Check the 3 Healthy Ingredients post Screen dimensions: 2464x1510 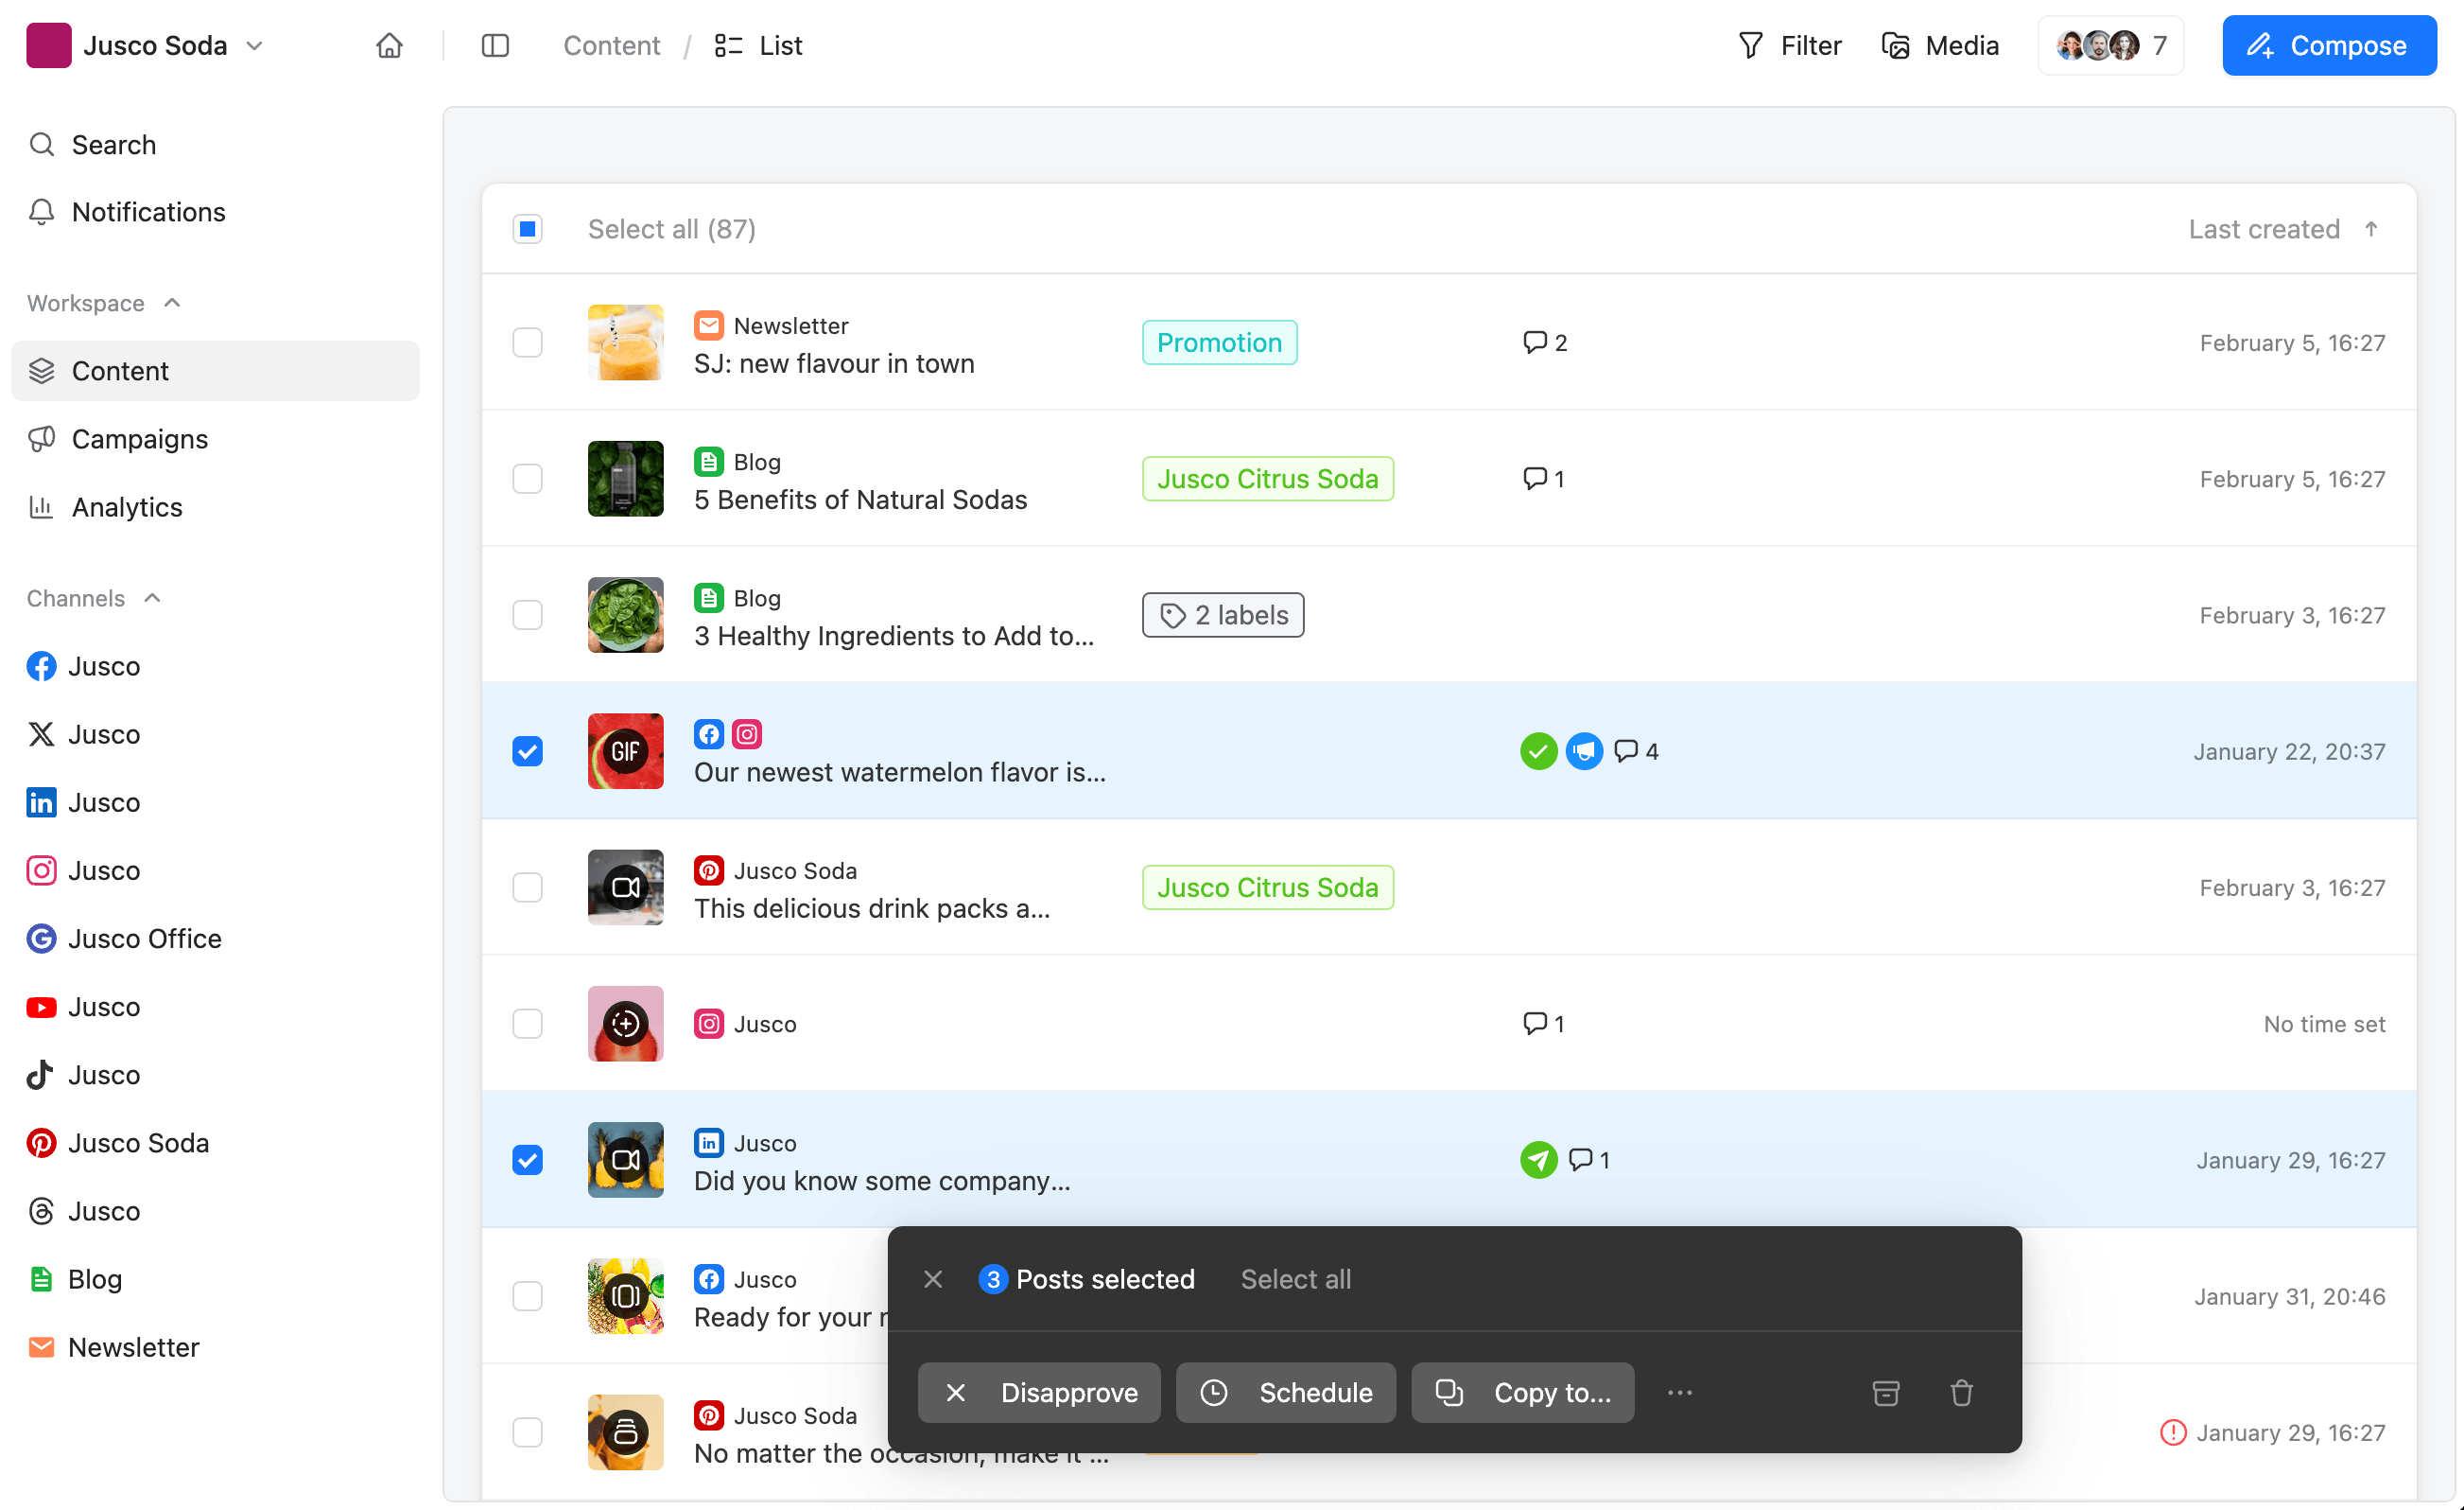(x=527, y=614)
